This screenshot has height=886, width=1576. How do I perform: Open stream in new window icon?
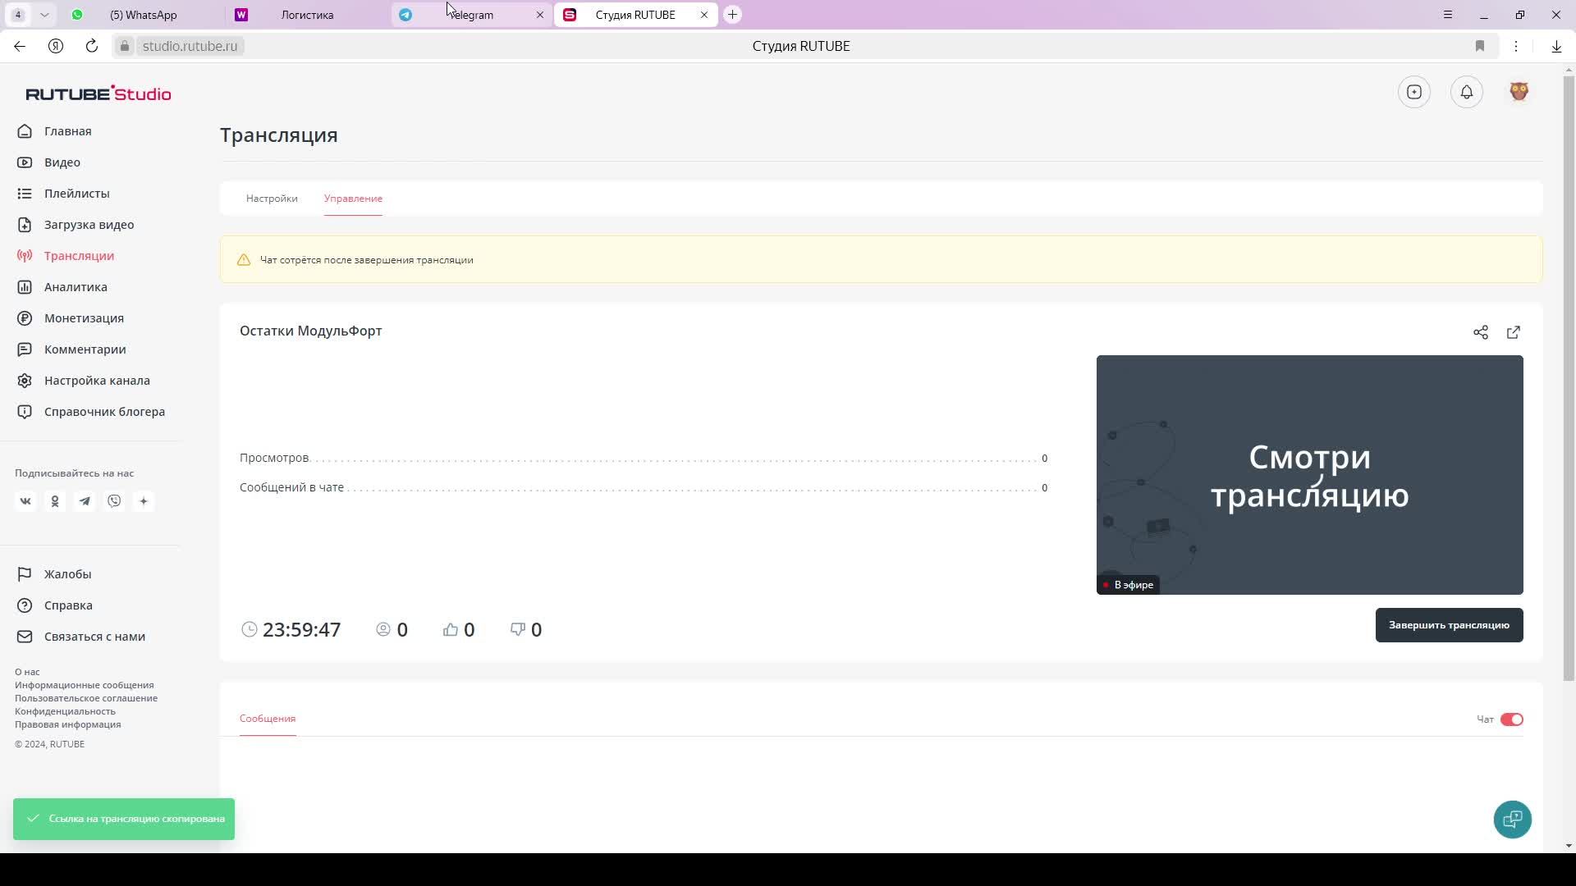click(1513, 332)
